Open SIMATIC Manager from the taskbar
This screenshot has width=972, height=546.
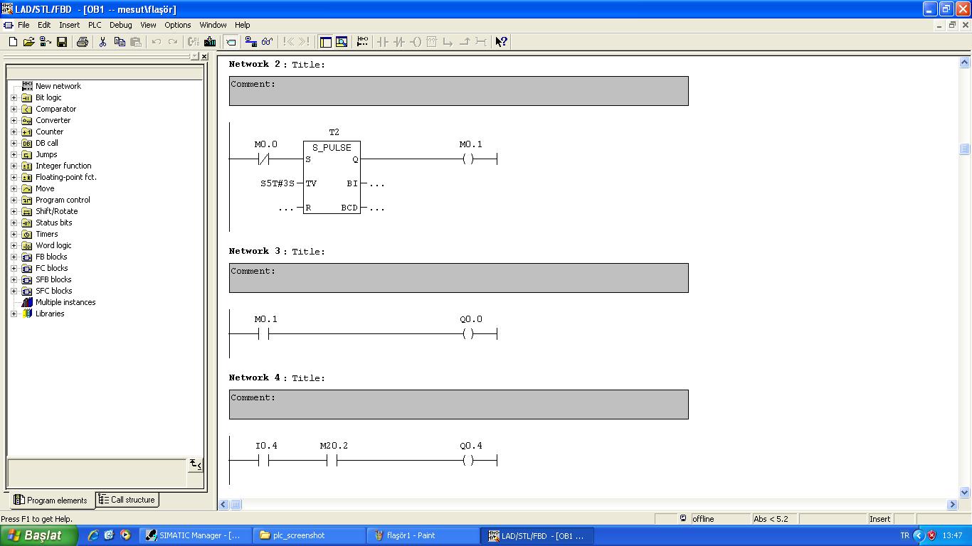pyautogui.click(x=194, y=535)
